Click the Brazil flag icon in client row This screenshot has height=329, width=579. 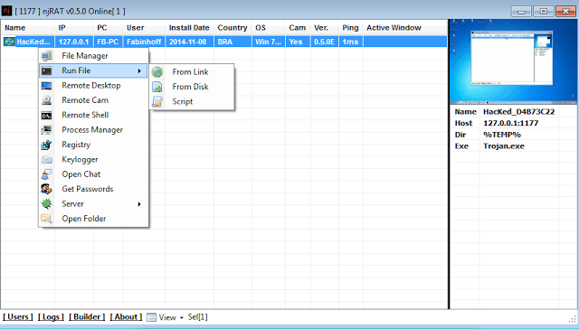tap(9, 42)
